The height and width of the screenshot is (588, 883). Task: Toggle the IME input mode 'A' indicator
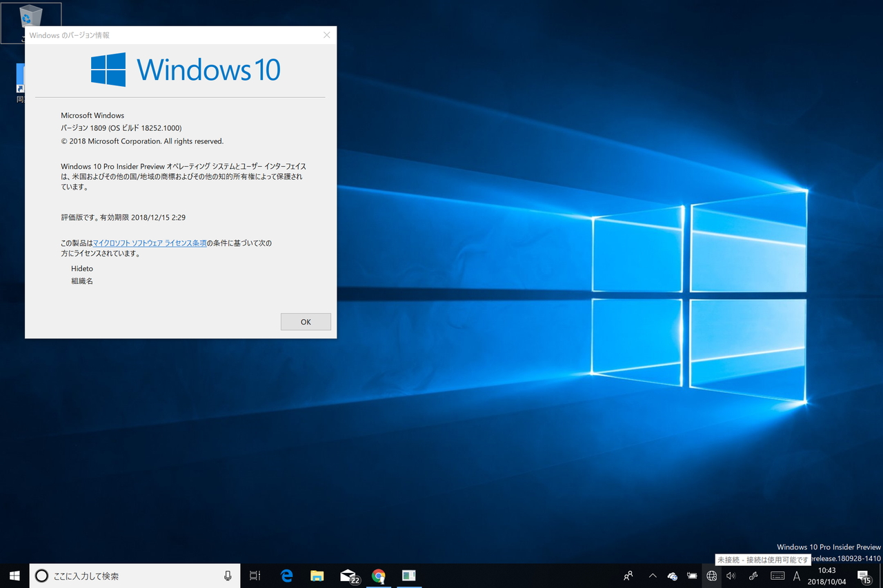pos(797,576)
